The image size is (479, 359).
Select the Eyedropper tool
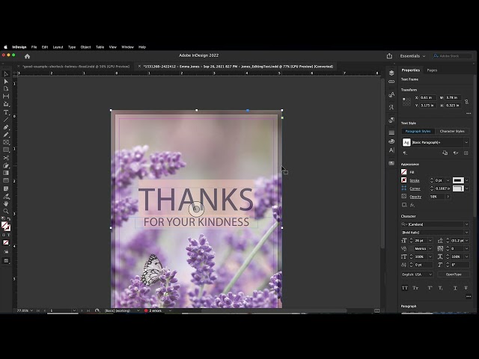(x=6, y=196)
